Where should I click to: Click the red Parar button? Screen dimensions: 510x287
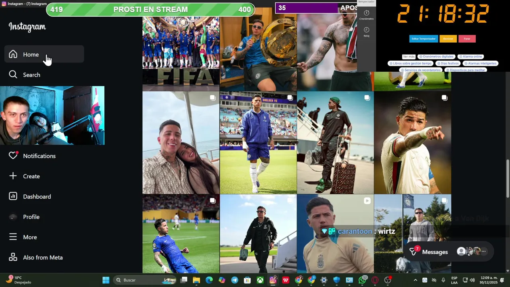click(467, 39)
